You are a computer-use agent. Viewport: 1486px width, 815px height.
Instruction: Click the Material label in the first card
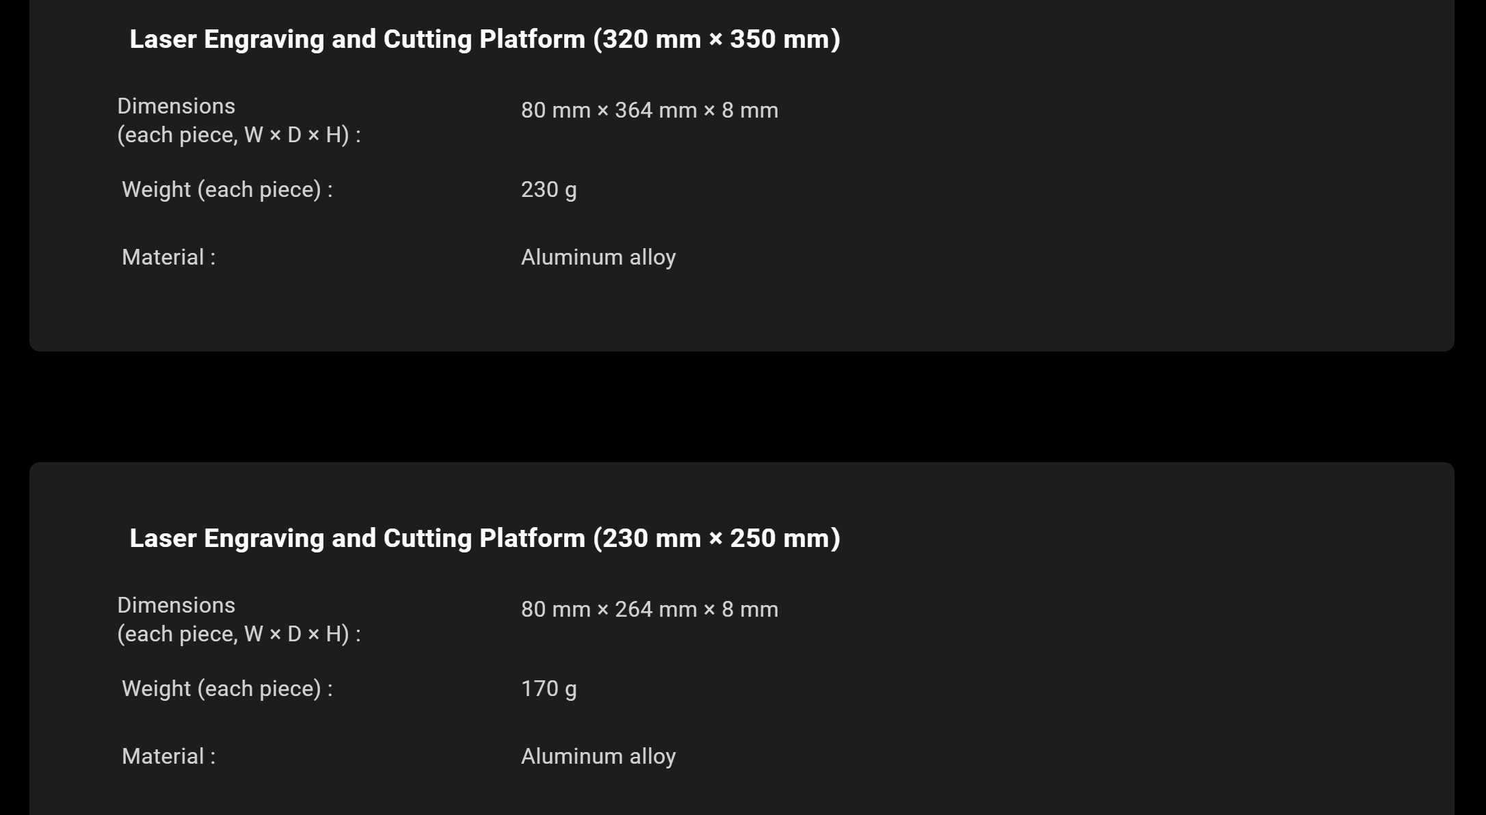[x=169, y=258]
